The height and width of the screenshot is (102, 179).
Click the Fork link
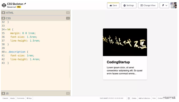pos(154,98)
